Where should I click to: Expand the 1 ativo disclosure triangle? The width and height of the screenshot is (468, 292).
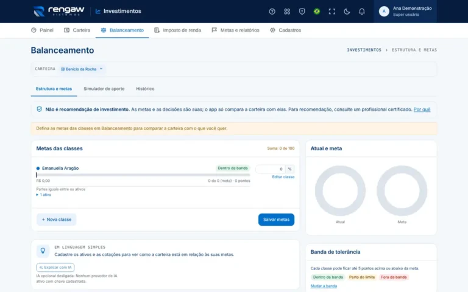(x=37, y=195)
